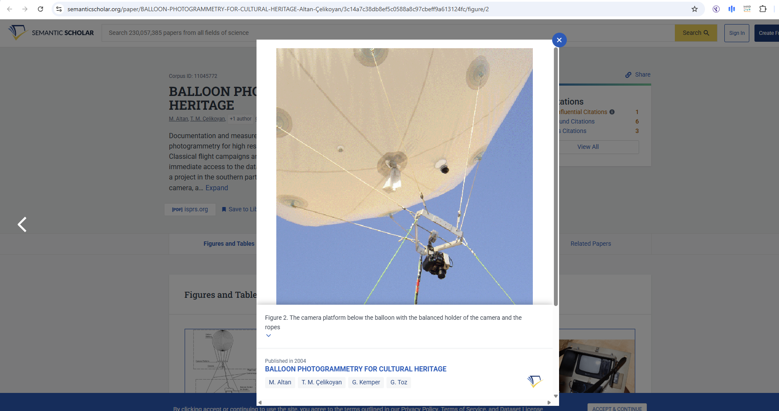Click the modal vertical scrollbar
Viewport: 779px width, 411px height.
556,176
